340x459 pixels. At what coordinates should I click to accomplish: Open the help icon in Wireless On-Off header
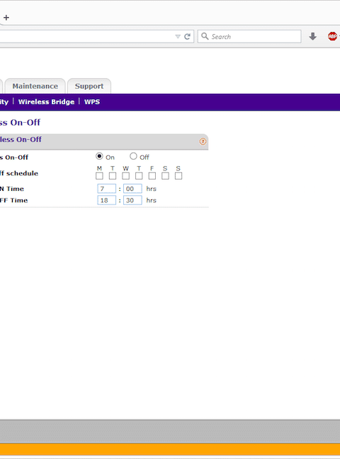pyautogui.click(x=203, y=142)
